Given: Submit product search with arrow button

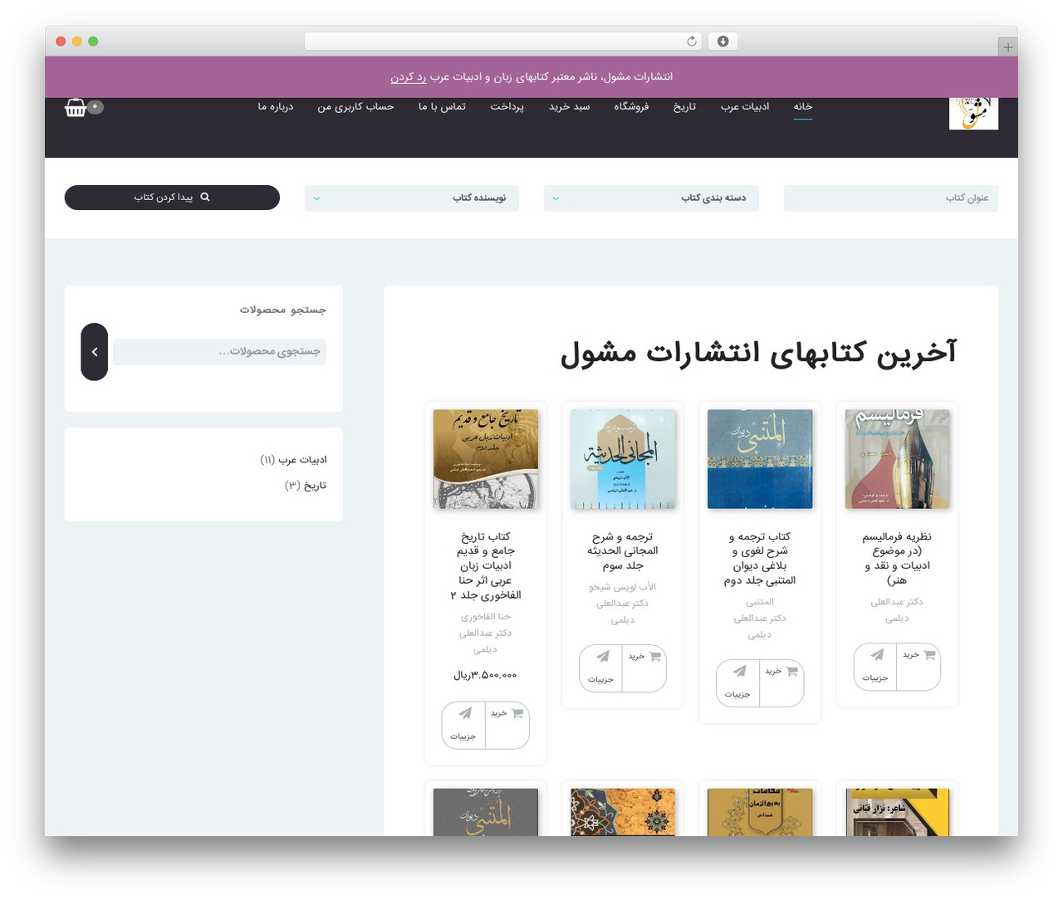Looking at the screenshot, I should click(x=95, y=352).
